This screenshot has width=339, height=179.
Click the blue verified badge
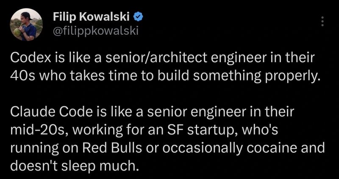click(138, 17)
